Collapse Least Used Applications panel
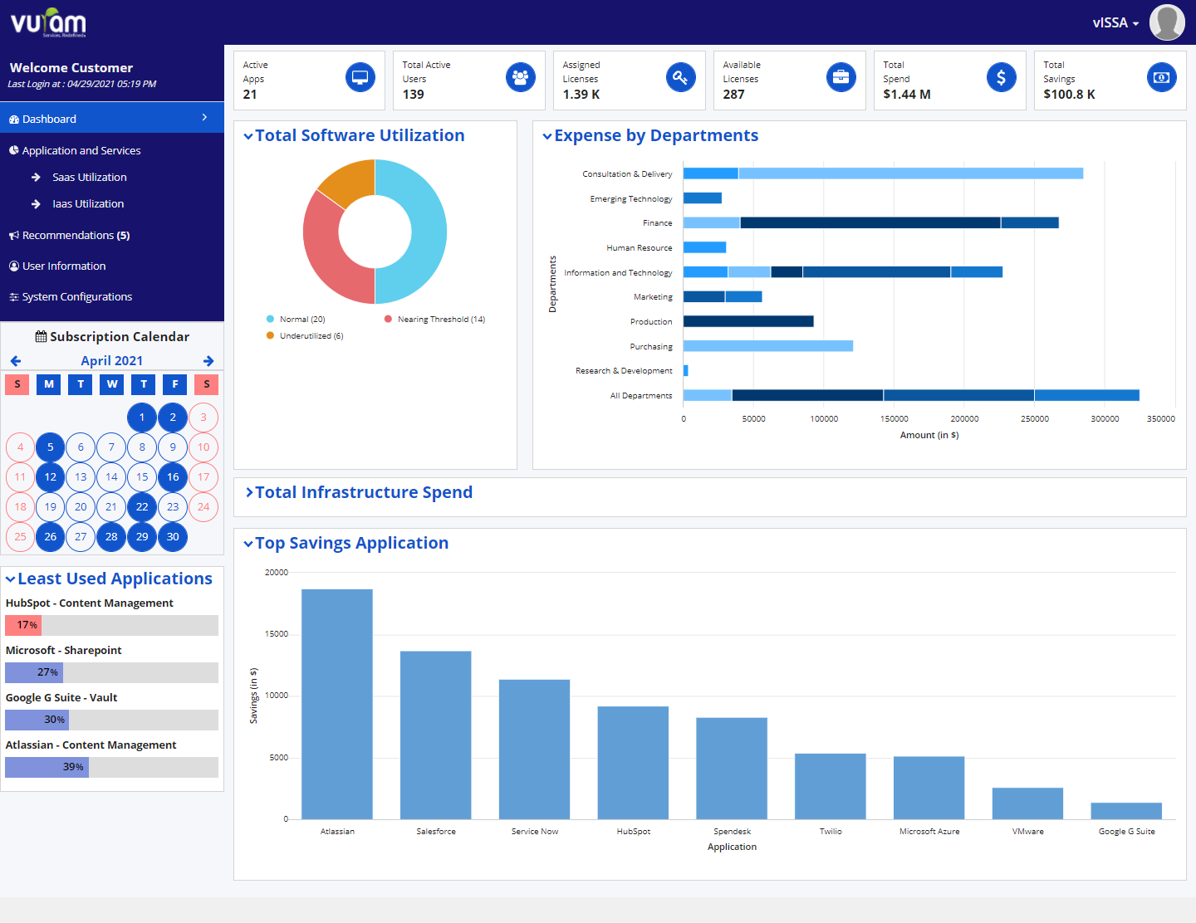This screenshot has height=923, width=1196. [10, 579]
